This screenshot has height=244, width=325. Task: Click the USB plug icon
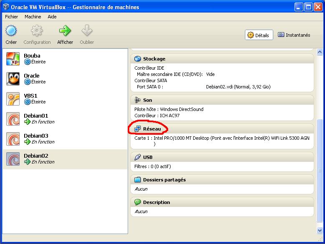pos(137,157)
